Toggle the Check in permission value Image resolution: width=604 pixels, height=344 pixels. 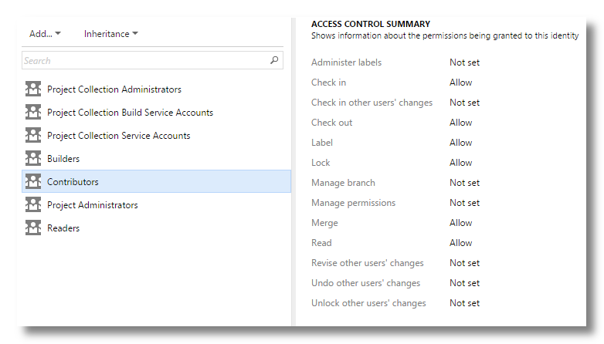pos(460,83)
